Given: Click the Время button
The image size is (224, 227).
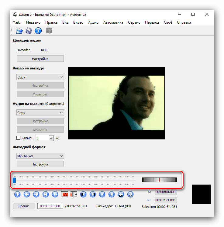Looking at the screenshot, I should click(24, 206).
